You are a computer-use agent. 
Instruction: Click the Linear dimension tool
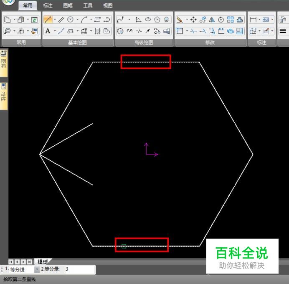[253, 20]
